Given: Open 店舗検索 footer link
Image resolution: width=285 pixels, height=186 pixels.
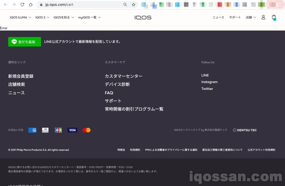Looking at the screenshot, I should point(16,84).
